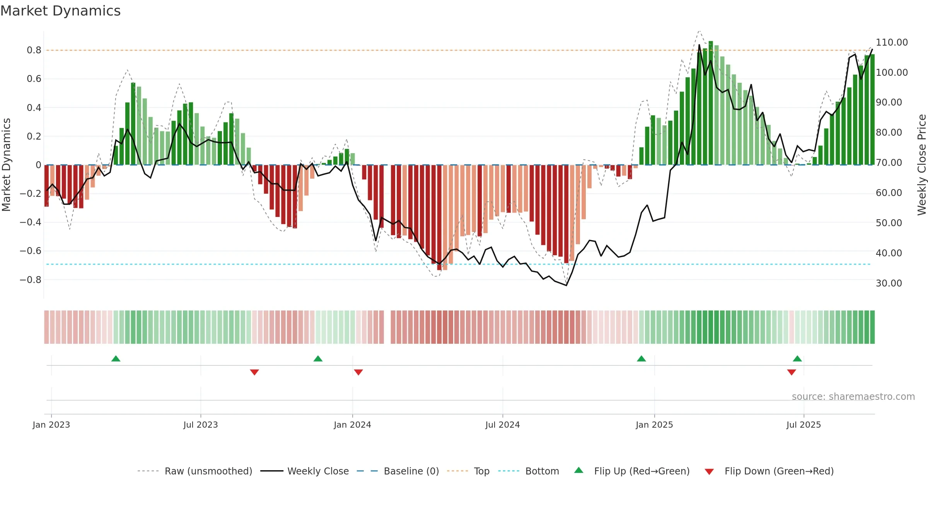928x522 pixels.
Task: Click the Jul 2025 axis label
Action: pyautogui.click(x=804, y=425)
